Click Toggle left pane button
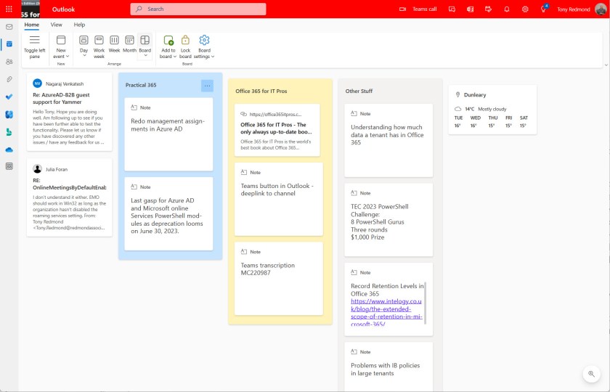The width and height of the screenshot is (610, 392). click(35, 46)
